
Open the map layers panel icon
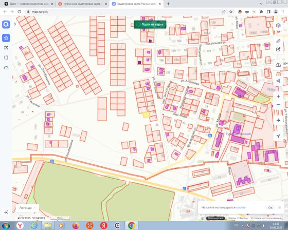(278, 25)
